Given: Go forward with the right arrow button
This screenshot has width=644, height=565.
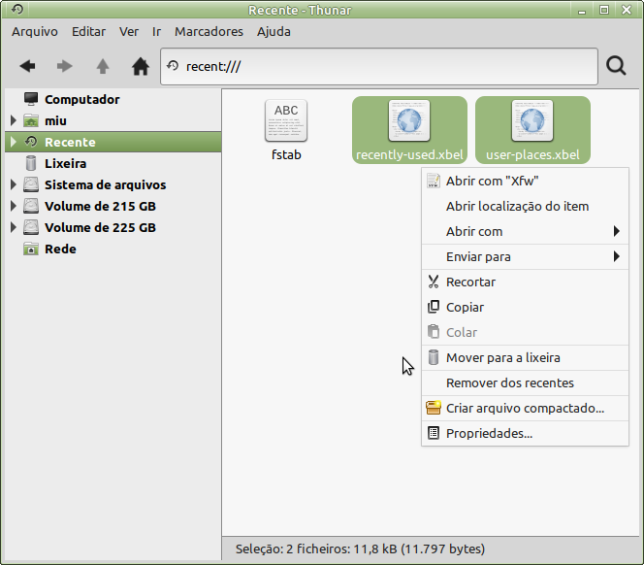Looking at the screenshot, I should tap(64, 66).
